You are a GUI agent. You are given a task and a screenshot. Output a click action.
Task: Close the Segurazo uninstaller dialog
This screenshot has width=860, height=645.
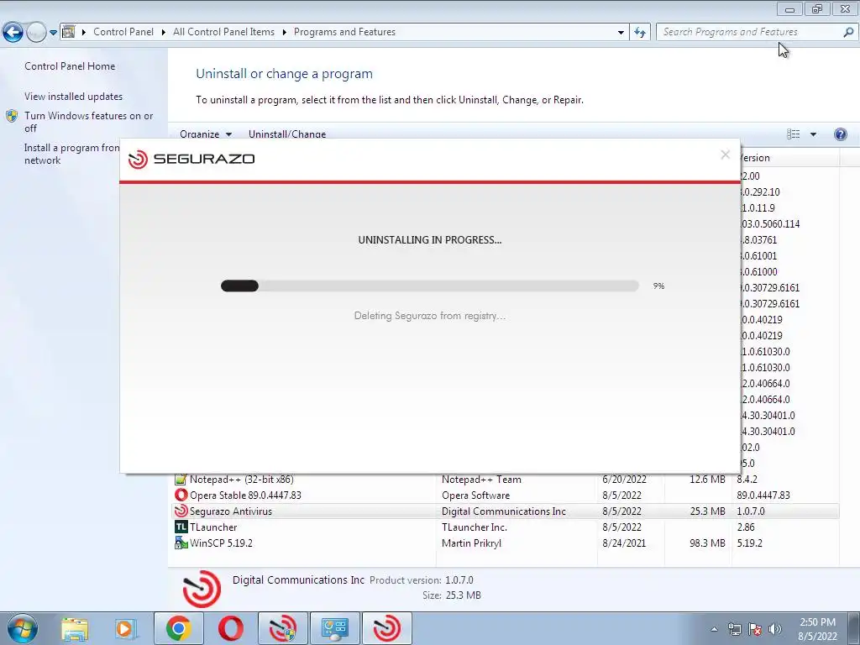725,155
